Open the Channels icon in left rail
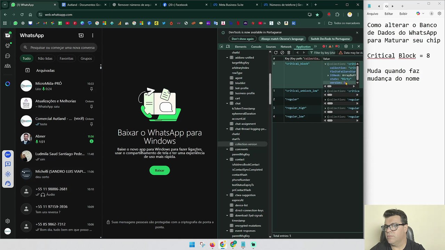Screen dimensions: 445x250 (x=8, y=56)
